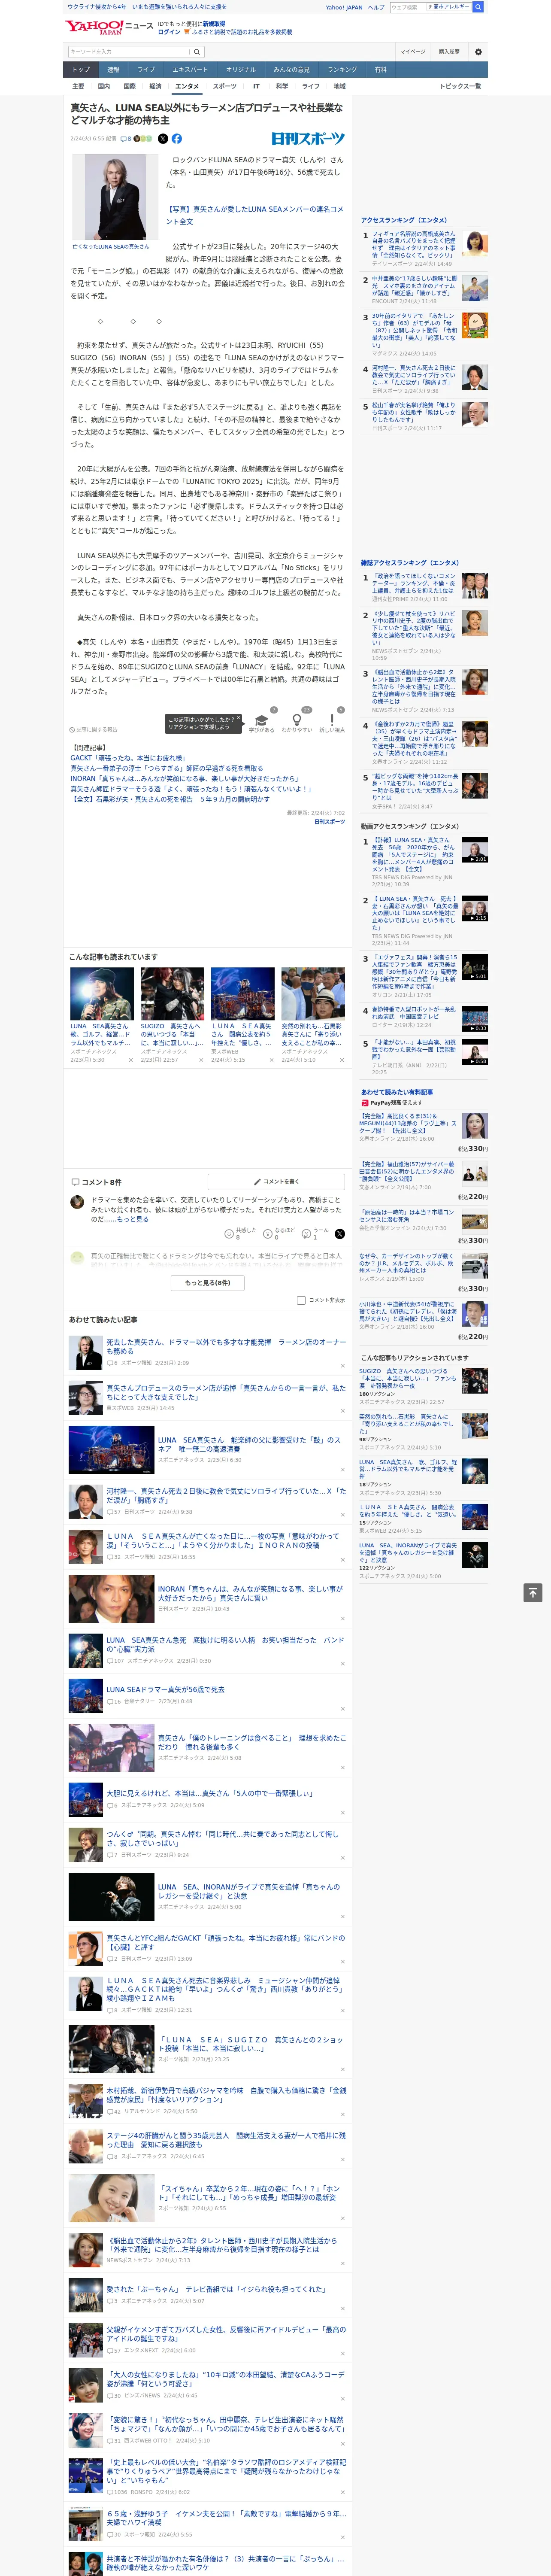Open the ヘルプ link in header
Image resolution: width=551 pixels, height=2576 pixels.
(x=376, y=7)
